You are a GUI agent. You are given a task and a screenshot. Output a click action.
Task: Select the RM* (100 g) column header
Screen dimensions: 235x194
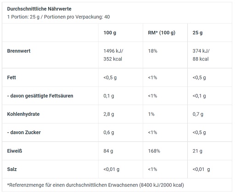(162, 33)
